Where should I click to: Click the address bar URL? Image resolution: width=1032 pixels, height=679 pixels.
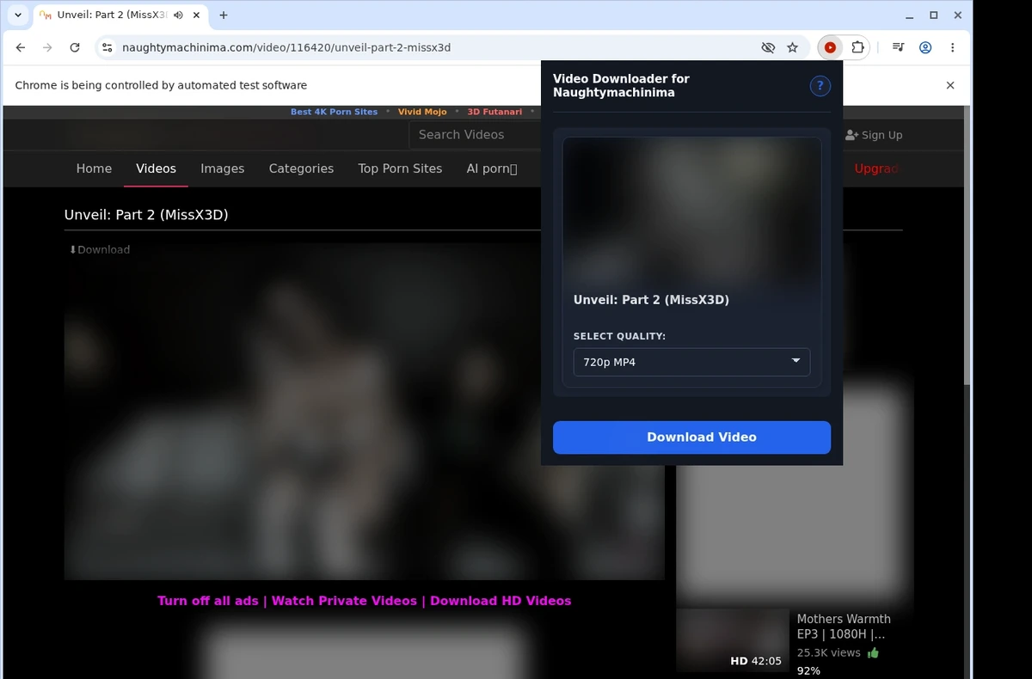tap(286, 48)
